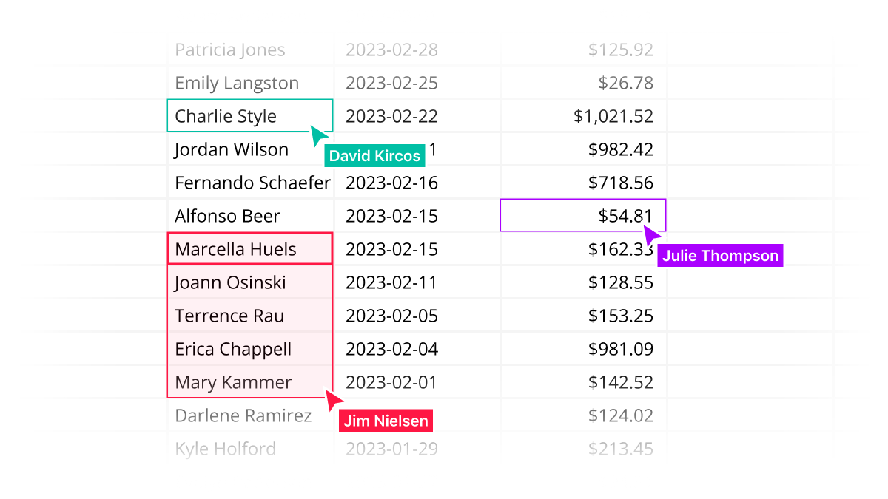Select the Charlie Style cell
This screenshot has height=499, width=888.
(250, 116)
